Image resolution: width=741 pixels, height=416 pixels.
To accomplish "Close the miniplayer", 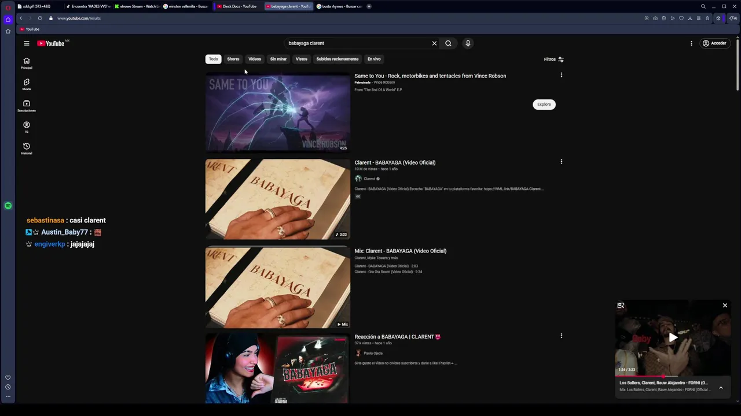I will (x=725, y=306).
